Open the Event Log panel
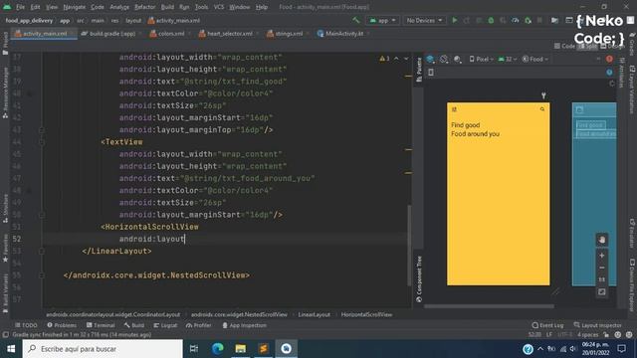This screenshot has width=637, height=358. (547, 325)
